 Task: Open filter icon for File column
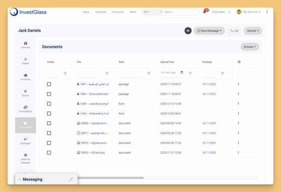(107, 73)
